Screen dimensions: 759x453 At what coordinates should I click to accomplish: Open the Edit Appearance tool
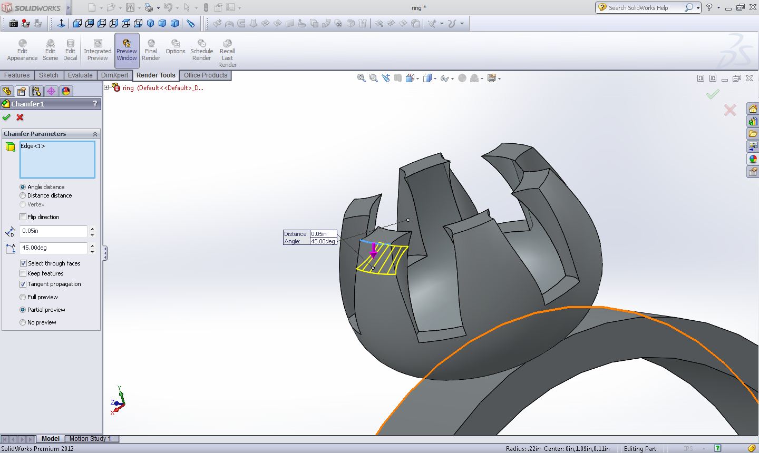pyautogui.click(x=22, y=51)
